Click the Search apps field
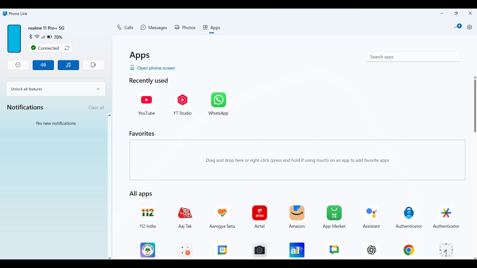Screen dimensions: 477x268 413,57
